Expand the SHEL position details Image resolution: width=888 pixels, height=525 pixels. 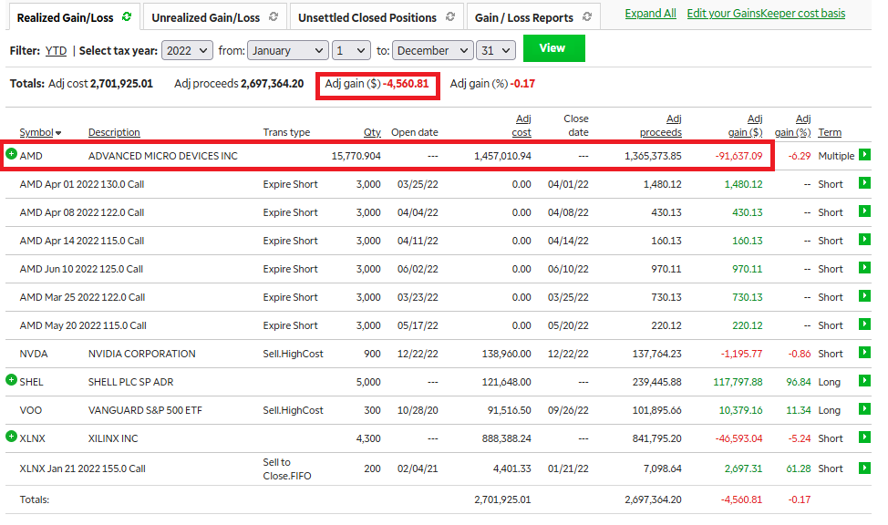coord(11,380)
